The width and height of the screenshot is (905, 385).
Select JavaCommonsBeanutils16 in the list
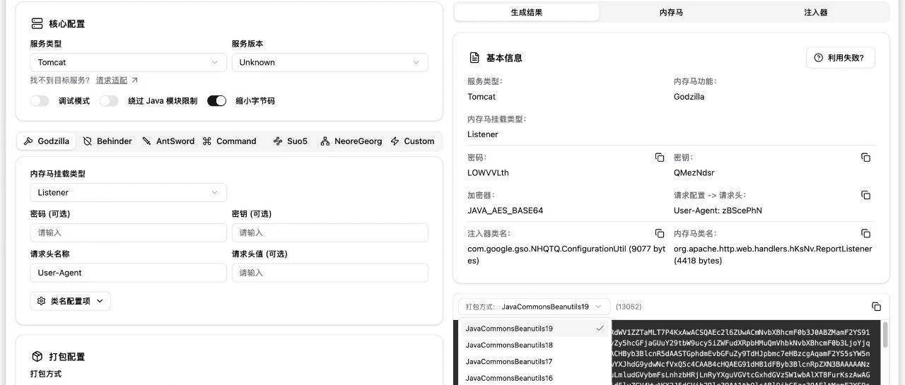coord(534,378)
